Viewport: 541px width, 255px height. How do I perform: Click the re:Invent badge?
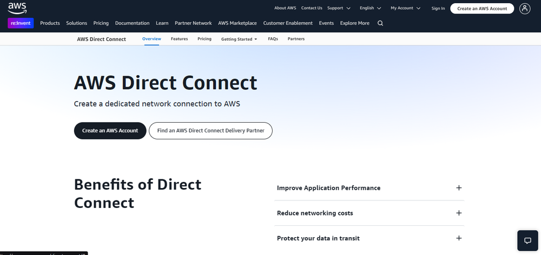click(21, 23)
